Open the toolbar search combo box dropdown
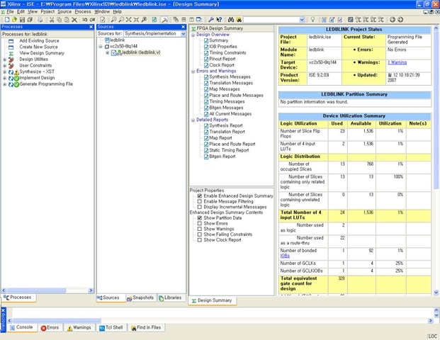The image size is (440, 340). point(302,20)
